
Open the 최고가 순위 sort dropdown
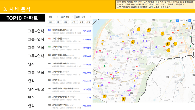pos(67,17)
